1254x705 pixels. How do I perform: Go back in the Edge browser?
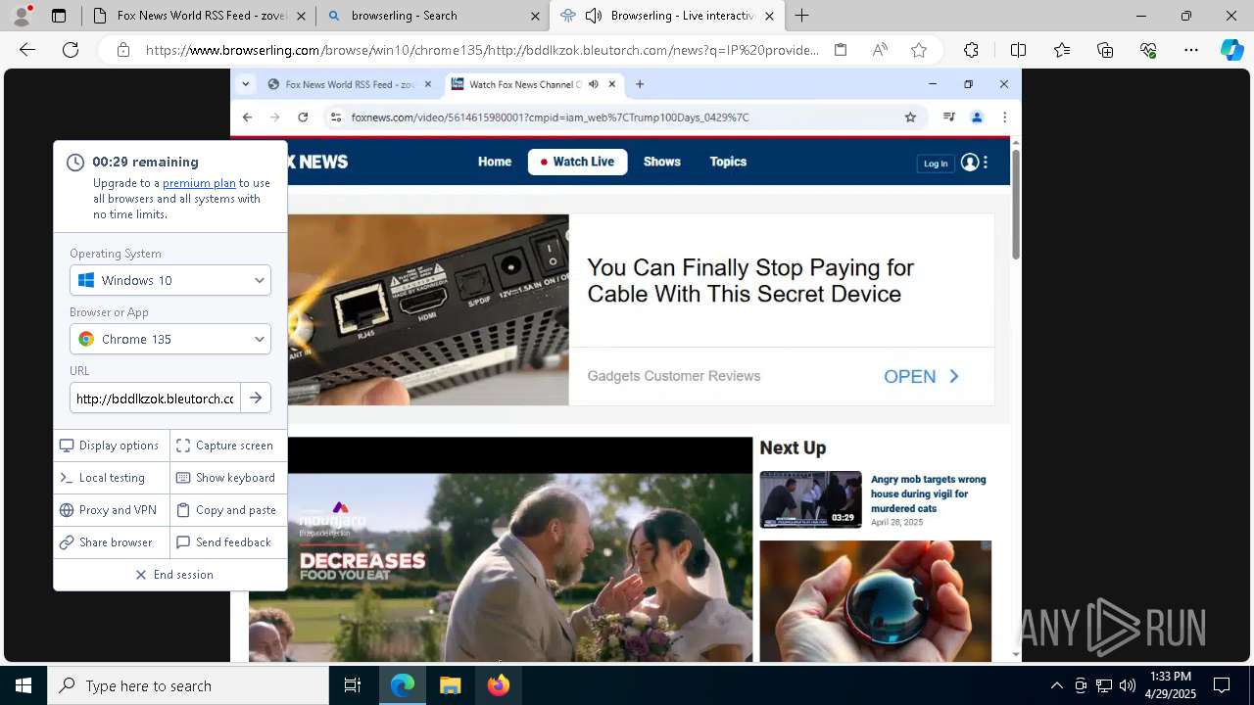pos(27,50)
